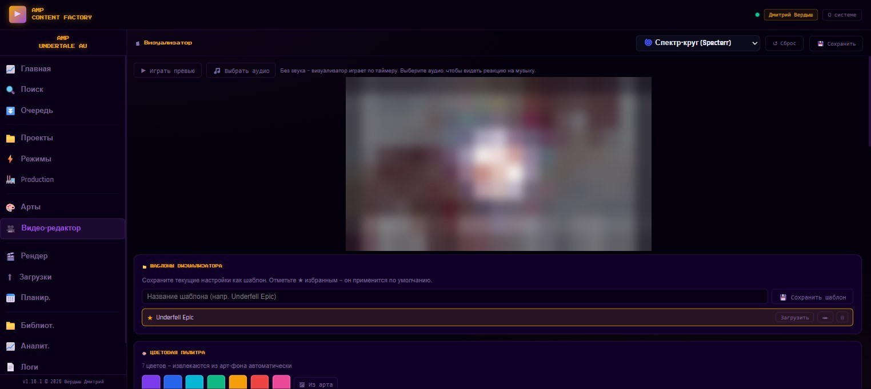Open the Рендер section
The width and height of the screenshot is (871, 389).
point(63,256)
